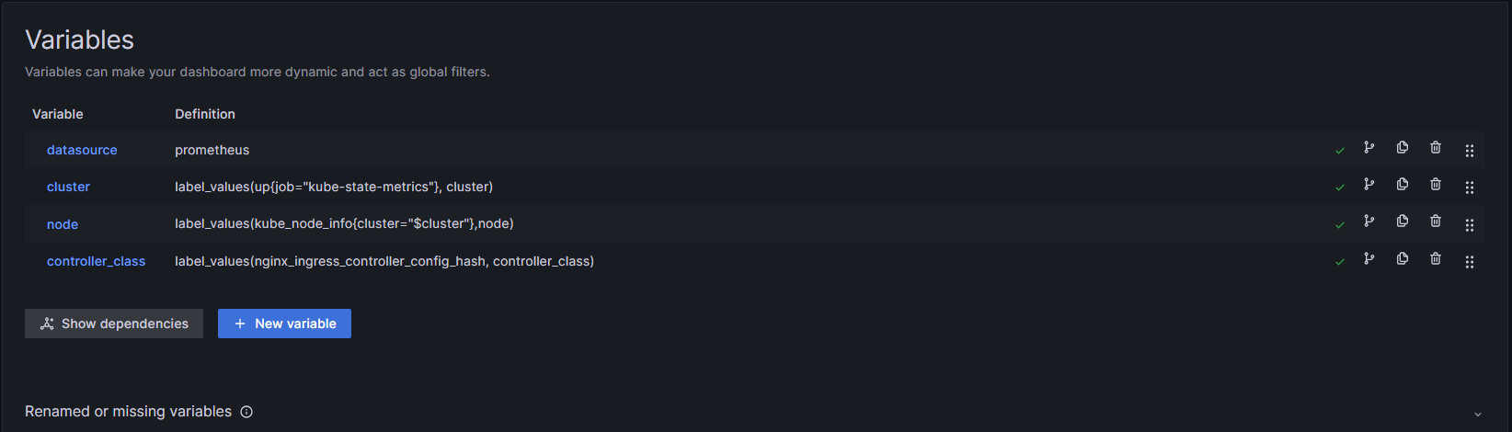Edit the controller_class variable
Image resolution: width=1512 pixels, height=432 pixels.
tap(96, 261)
